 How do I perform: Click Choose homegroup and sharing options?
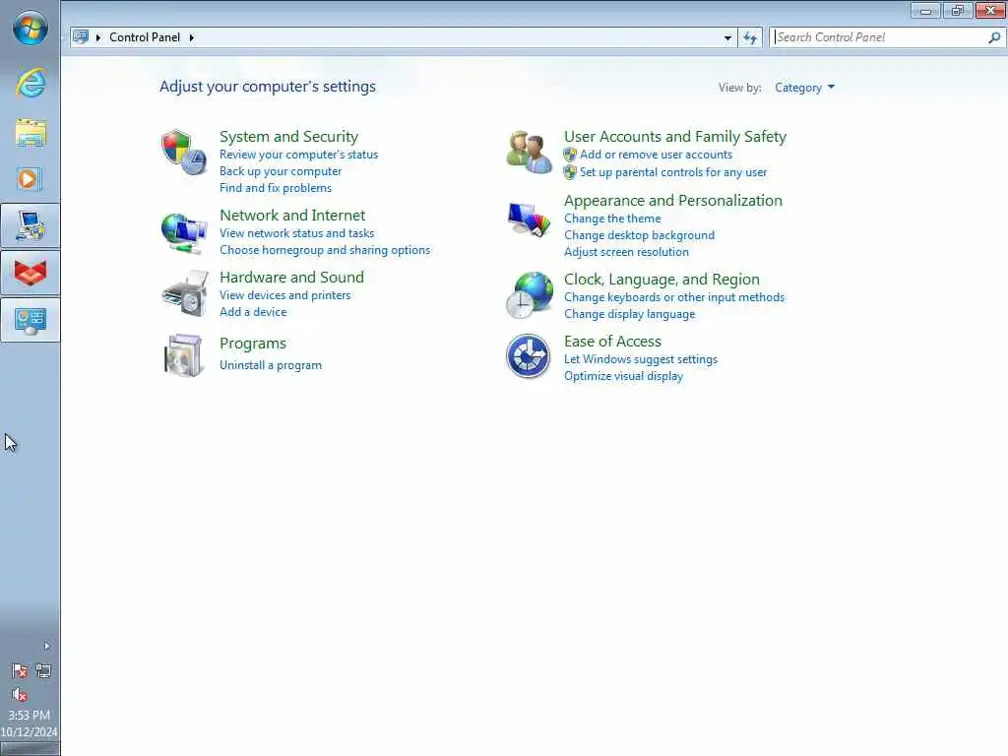pyautogui.click(x=325, y=249)
